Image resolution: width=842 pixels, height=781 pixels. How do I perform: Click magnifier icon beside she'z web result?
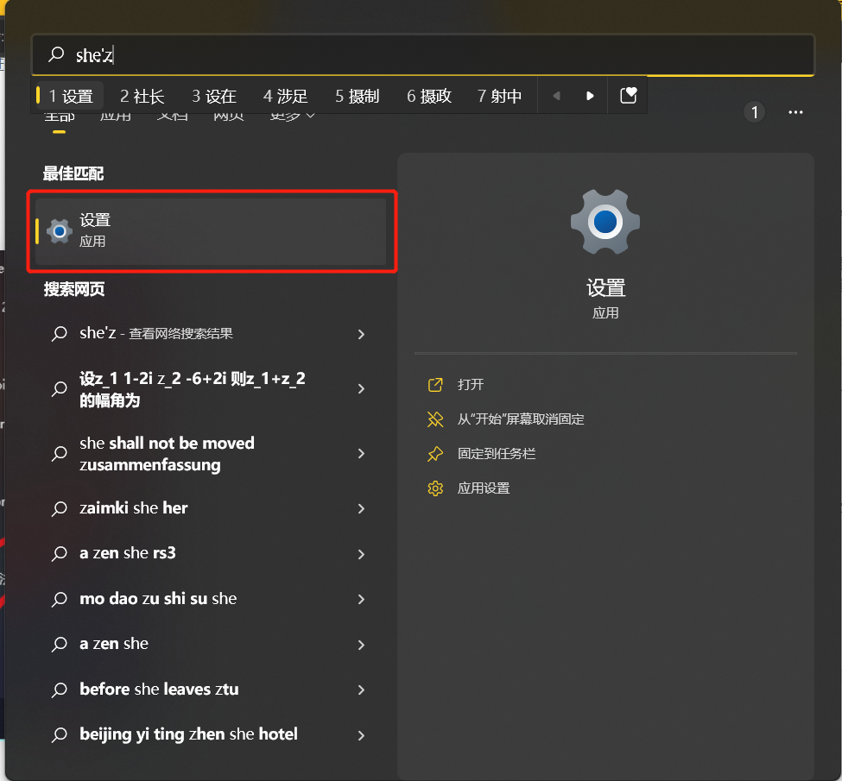[59, 334]
